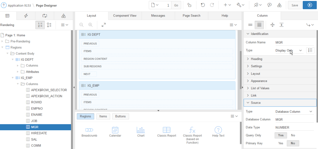Open the Go to Group arrow menu
318x149 pixels.
pos(310,25)
